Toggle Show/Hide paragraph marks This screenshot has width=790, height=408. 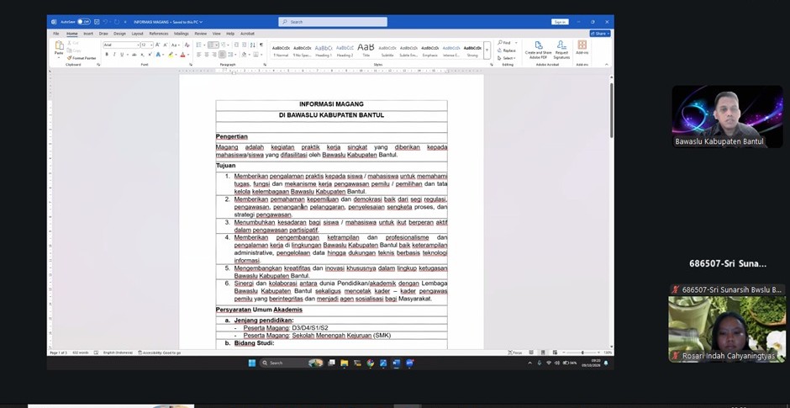coord(261,45)
